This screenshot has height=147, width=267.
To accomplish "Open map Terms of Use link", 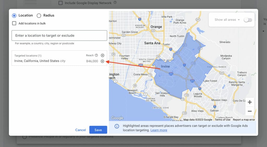I will 222,120.
